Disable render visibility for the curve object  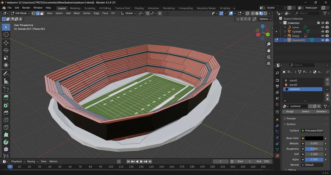click(327, 27)
